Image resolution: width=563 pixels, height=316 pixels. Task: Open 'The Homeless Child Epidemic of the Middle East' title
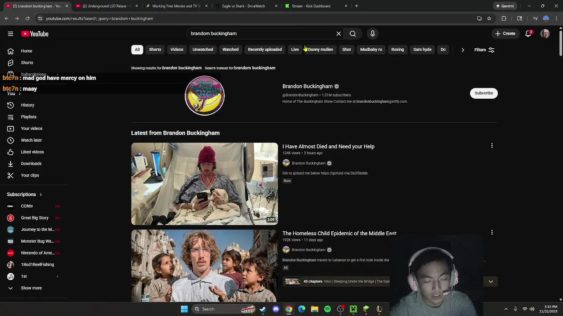tap(340, 233)
